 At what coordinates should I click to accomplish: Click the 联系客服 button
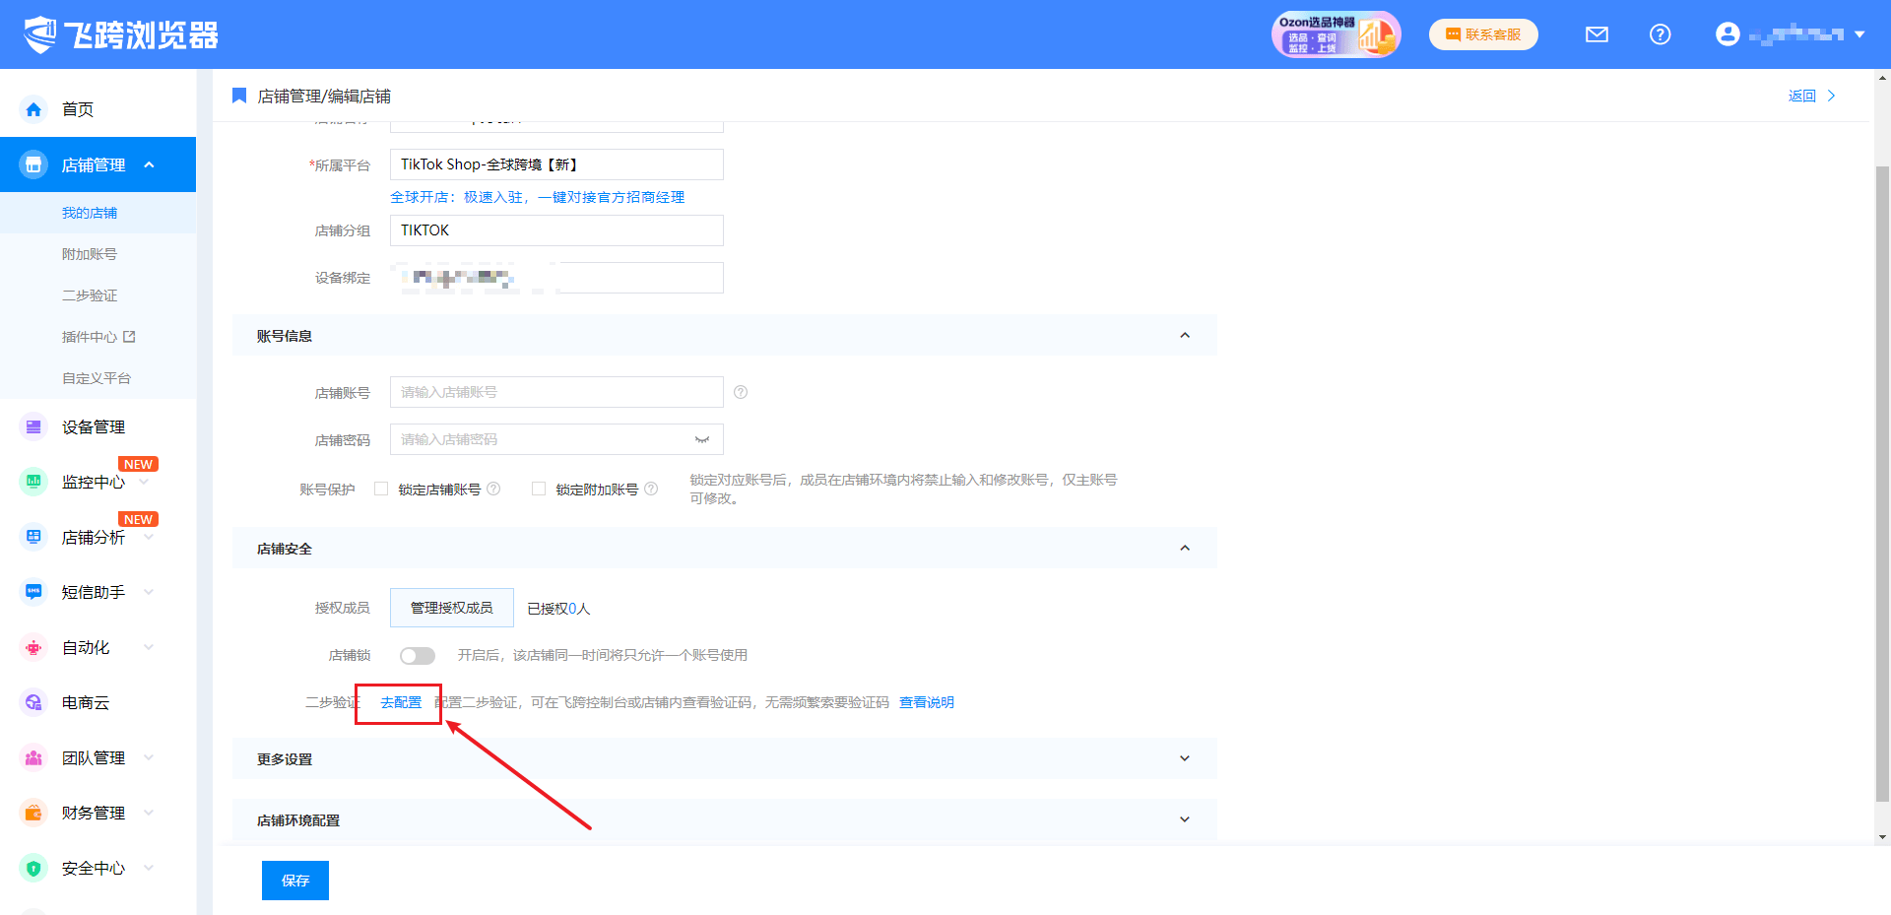1483,34
